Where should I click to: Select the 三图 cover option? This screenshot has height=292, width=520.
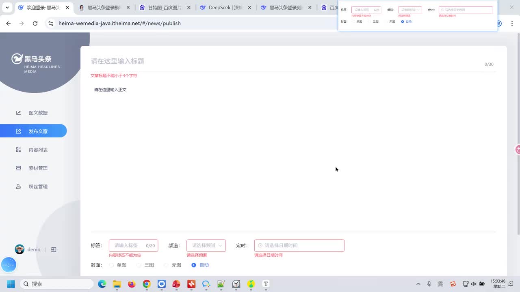coord(145,265)
